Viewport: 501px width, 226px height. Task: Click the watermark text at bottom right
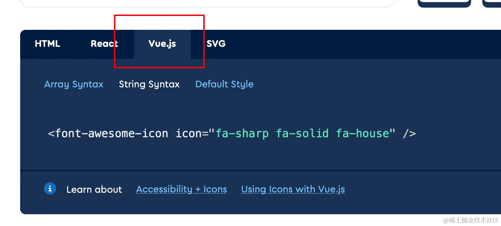pos(471,220)
